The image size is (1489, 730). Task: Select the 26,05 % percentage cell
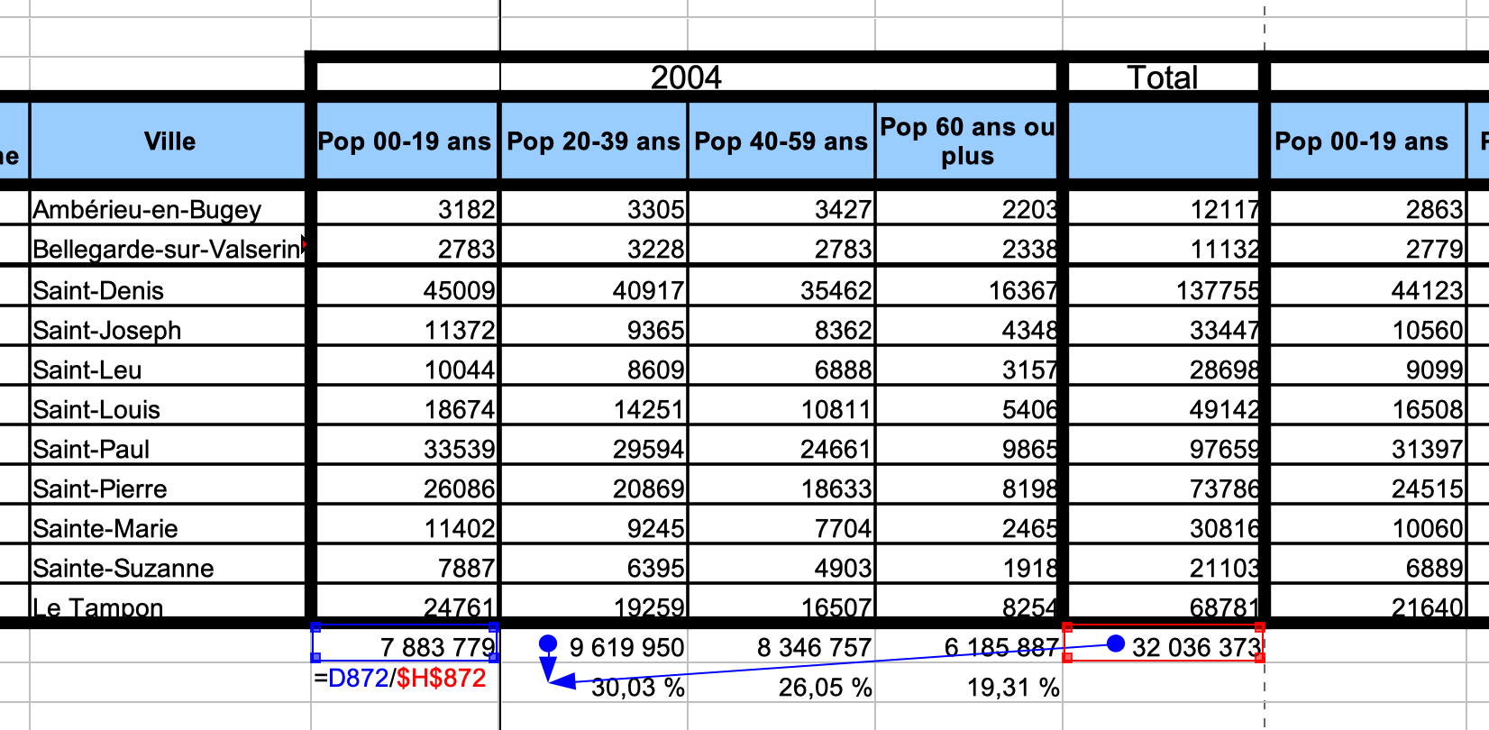tap(781, 688)
